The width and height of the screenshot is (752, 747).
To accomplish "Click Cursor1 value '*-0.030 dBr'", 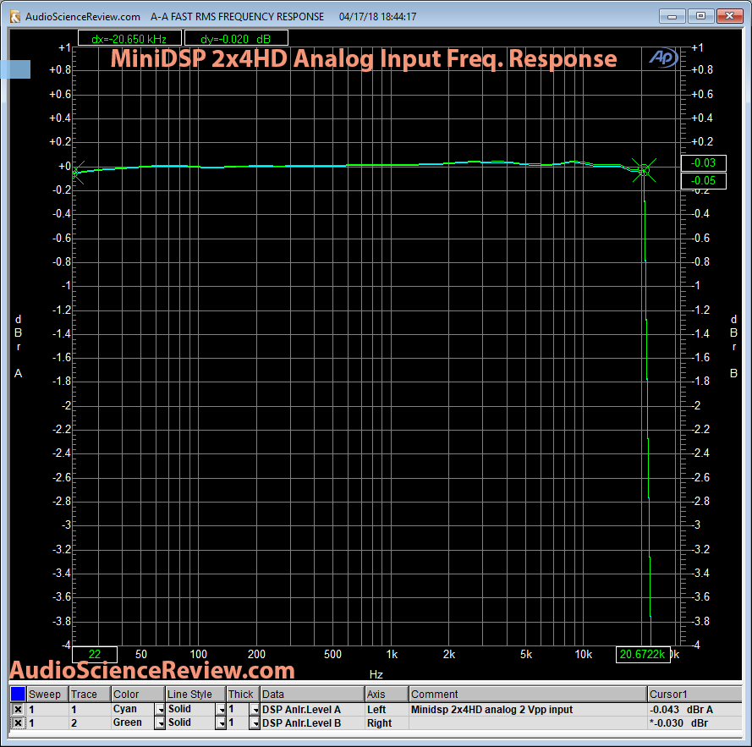I will [678, 722].
